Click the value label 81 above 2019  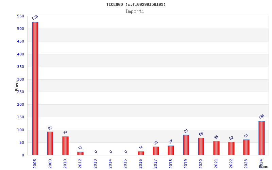[x=186, y=131]
